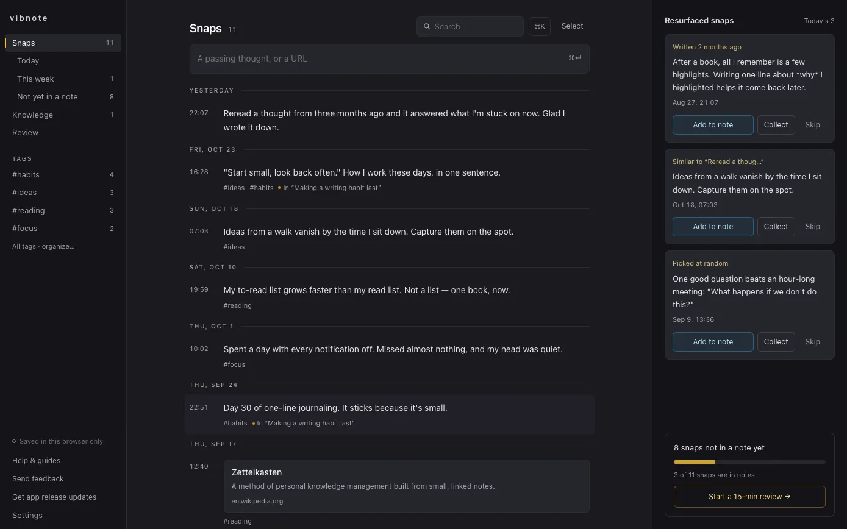Open 'Making a writing habit last' on Sep 24 snap
Viewport: 847px width, 529px height.
305,423
